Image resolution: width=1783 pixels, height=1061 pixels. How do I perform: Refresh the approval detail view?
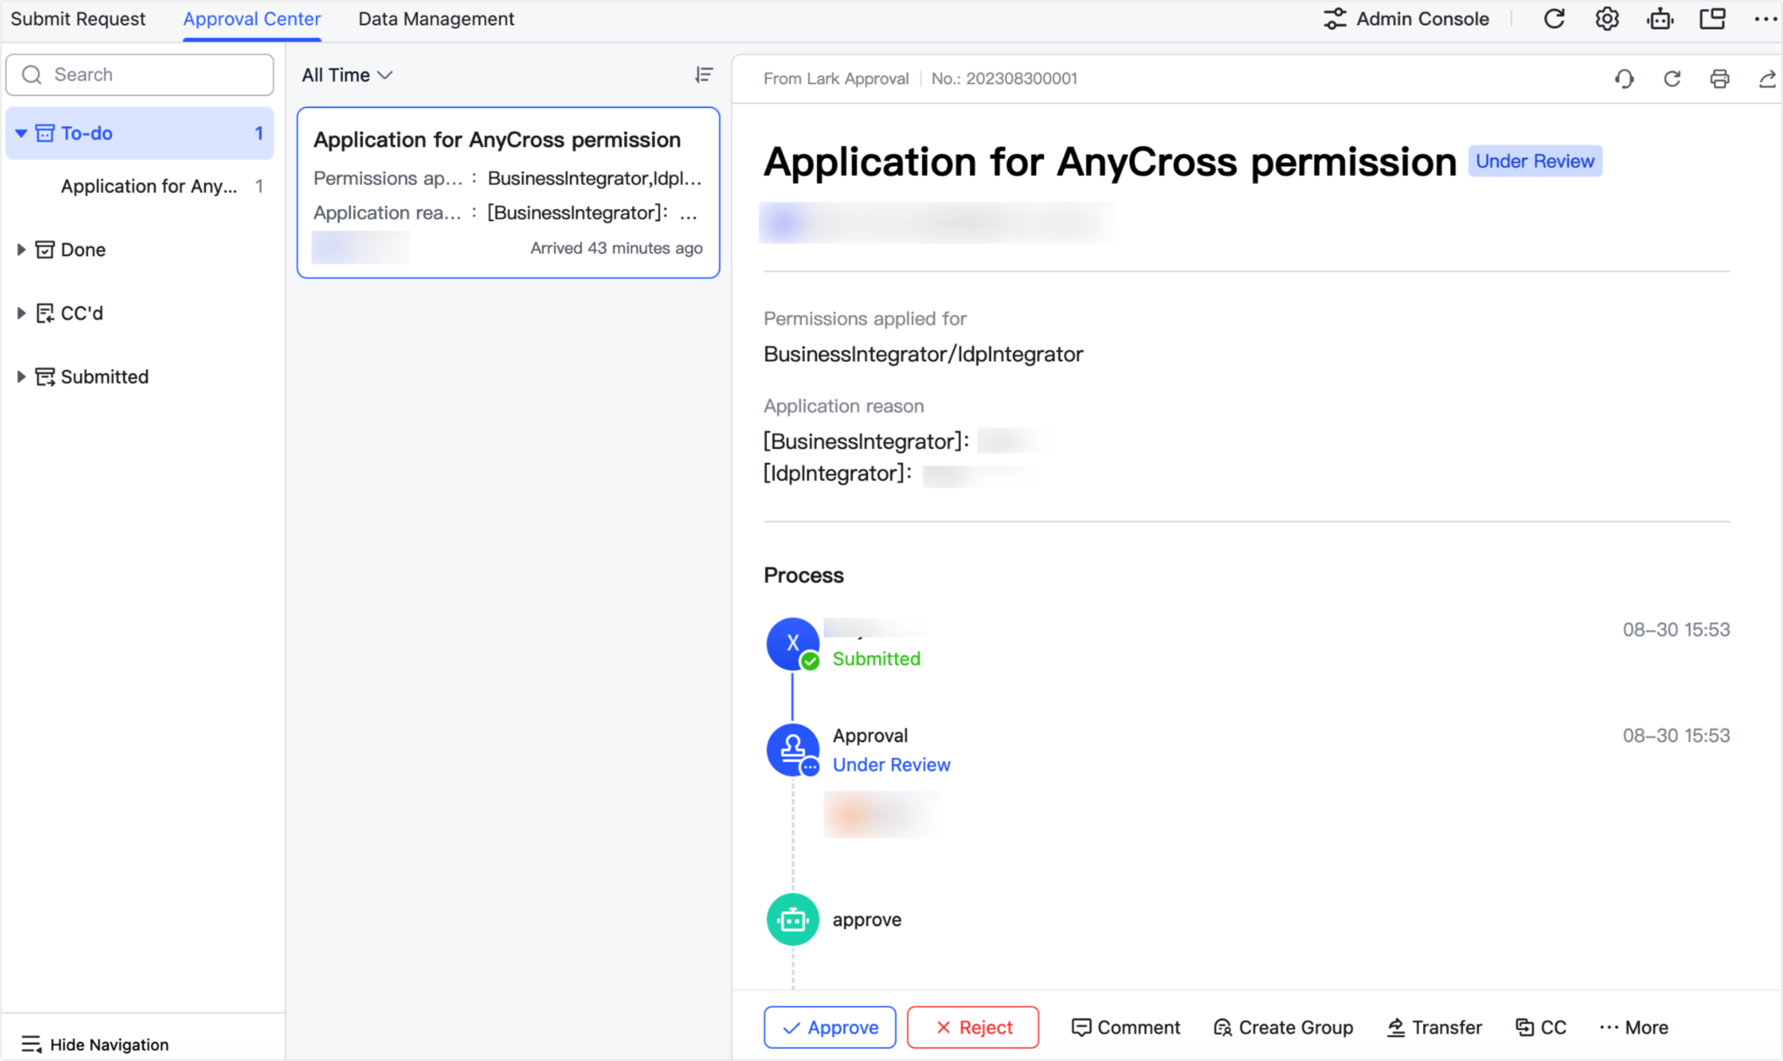1671,78
